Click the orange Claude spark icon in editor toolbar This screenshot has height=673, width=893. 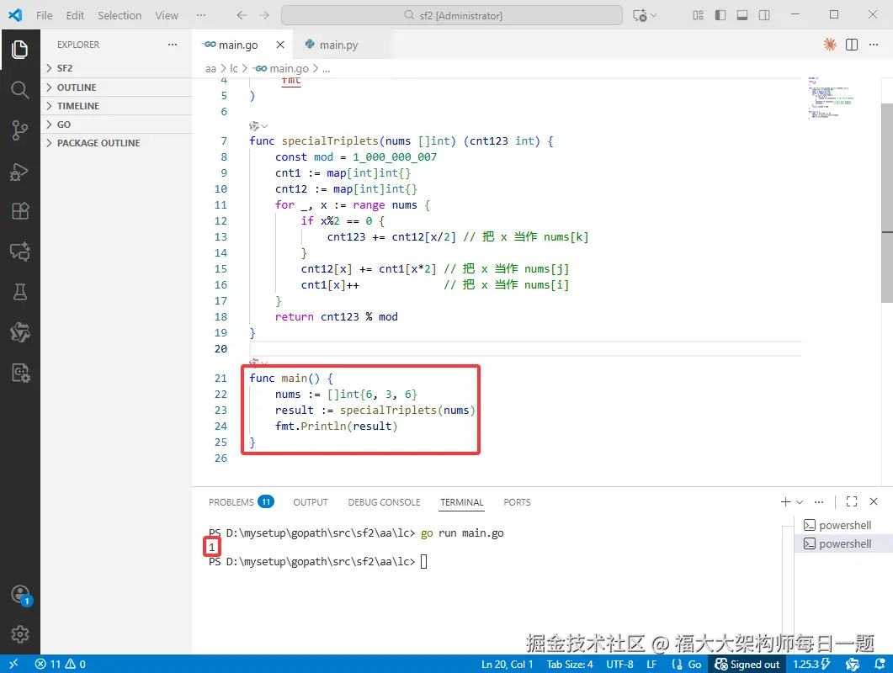[x=830, y=45]
